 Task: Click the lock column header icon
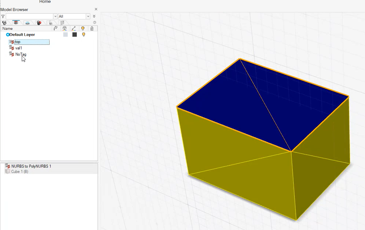pyautogui.click(x=92, y=28)
